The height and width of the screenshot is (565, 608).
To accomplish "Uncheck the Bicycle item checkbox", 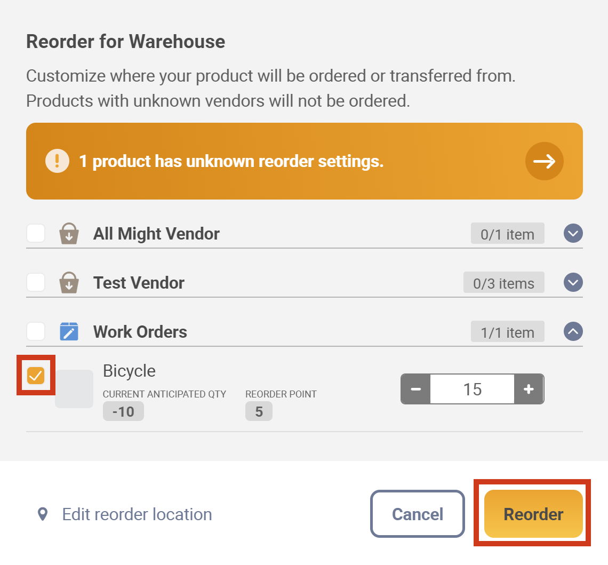I will [35, 376].
